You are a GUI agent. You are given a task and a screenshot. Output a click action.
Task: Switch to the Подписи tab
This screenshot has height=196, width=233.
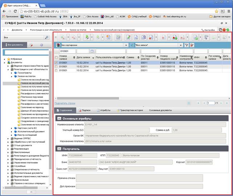(x=85, y=110)
